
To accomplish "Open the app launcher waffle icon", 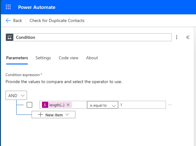I will click(8, 7).
